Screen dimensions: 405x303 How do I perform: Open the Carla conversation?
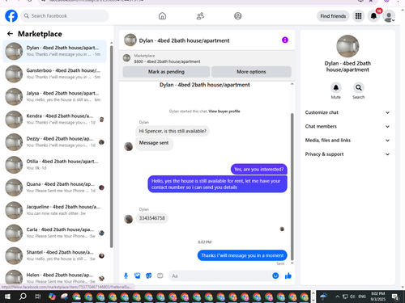[x=54, y=233]
